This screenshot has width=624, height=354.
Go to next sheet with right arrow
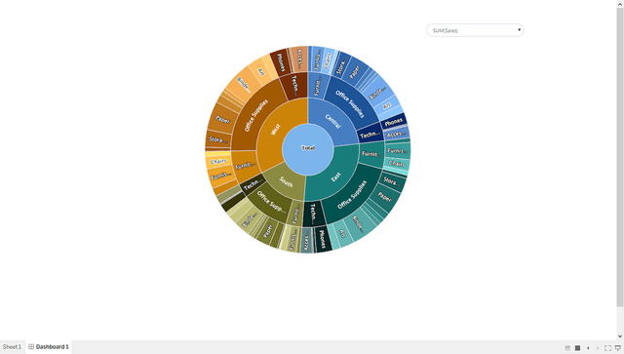point(598,348)
